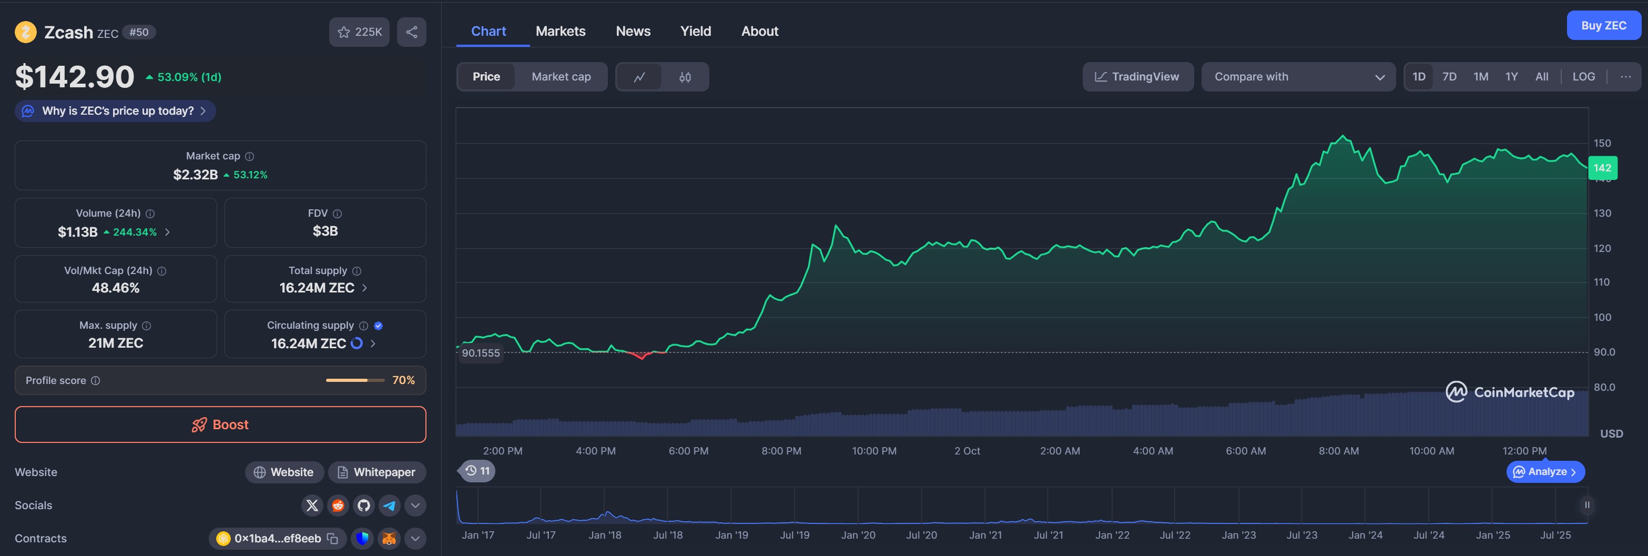
Task: Add Zcash to watchlist via star button
Action: pyautogui.click(x=359, y=32)
